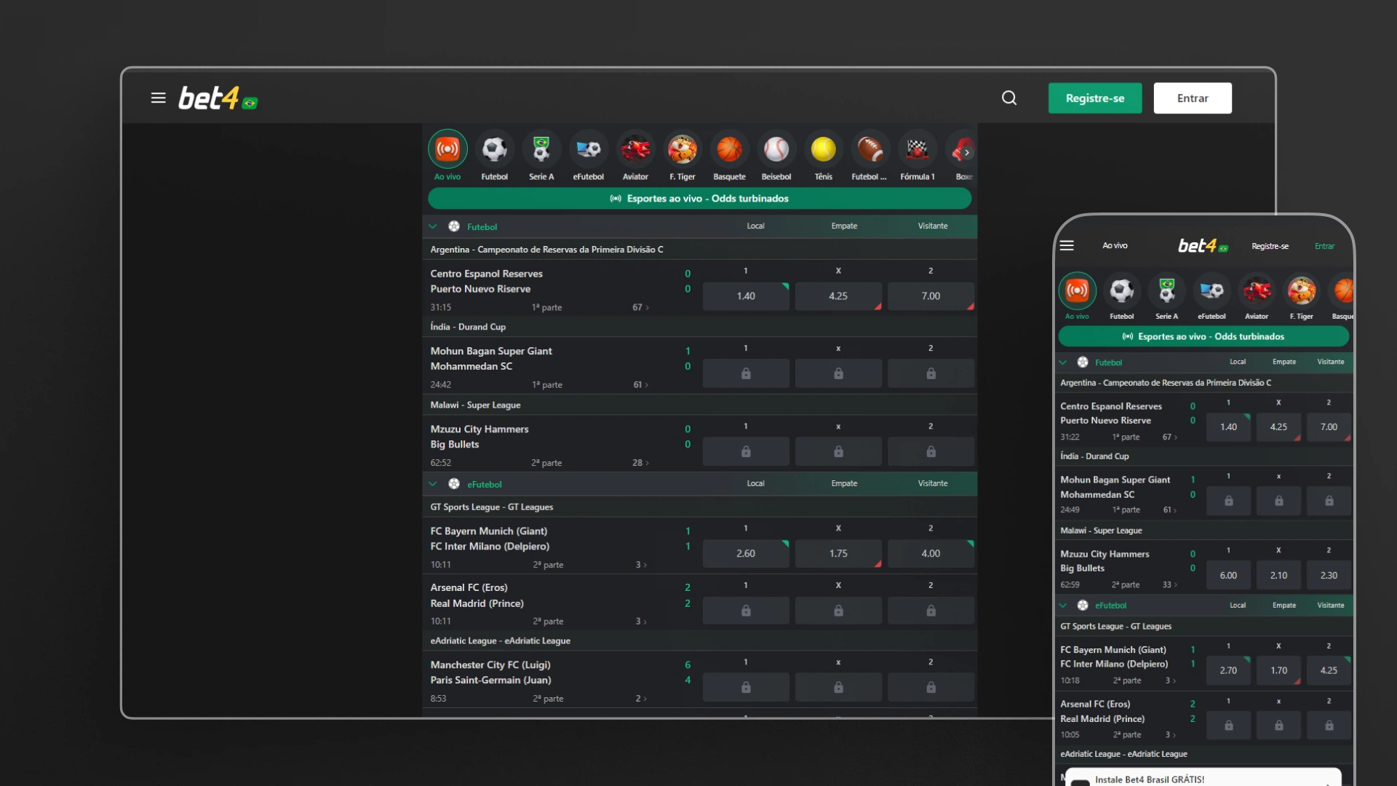Screen dimensions: 1397x786
Task: Collapse the Futebol section on the phone view
Action: (1063, 362)
